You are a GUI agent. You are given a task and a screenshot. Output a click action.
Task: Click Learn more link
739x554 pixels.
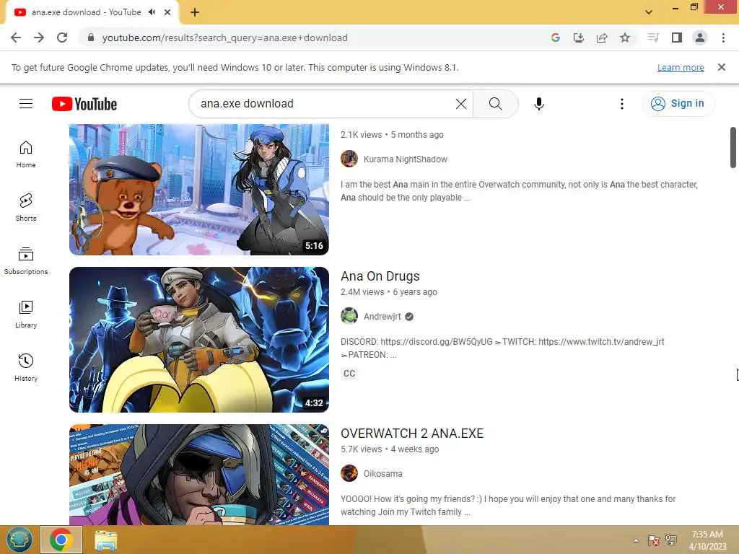point(681,67)
